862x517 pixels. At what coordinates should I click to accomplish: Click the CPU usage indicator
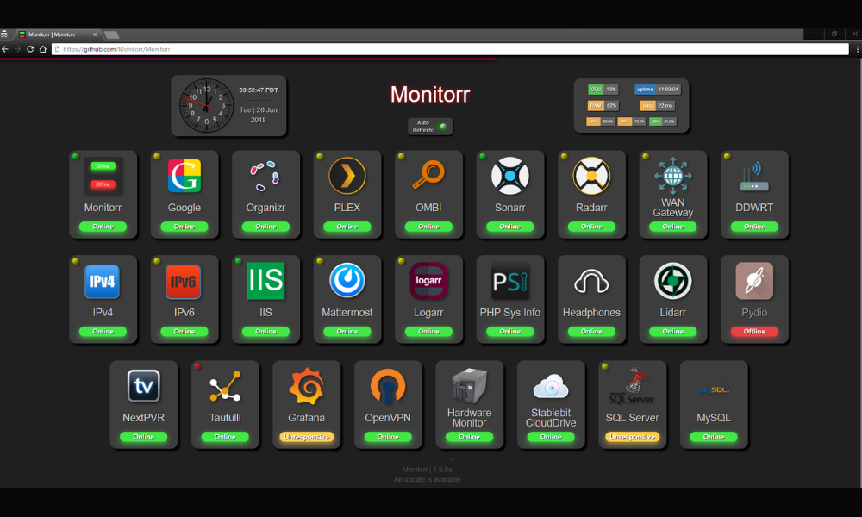pos(603,89)
